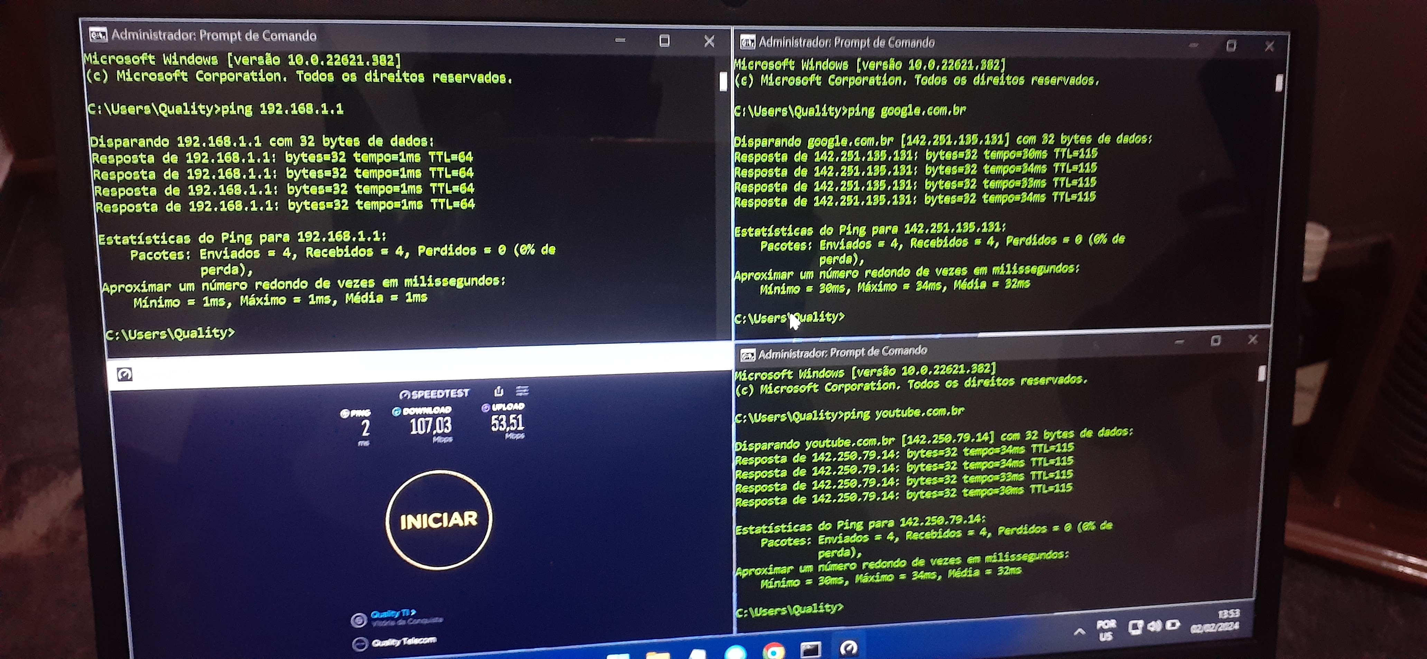This screenshot has width=1427, height=659.
Task: Open Speedtest settings sliders icon
Action: pyautogui.click(x=522, y=391)
